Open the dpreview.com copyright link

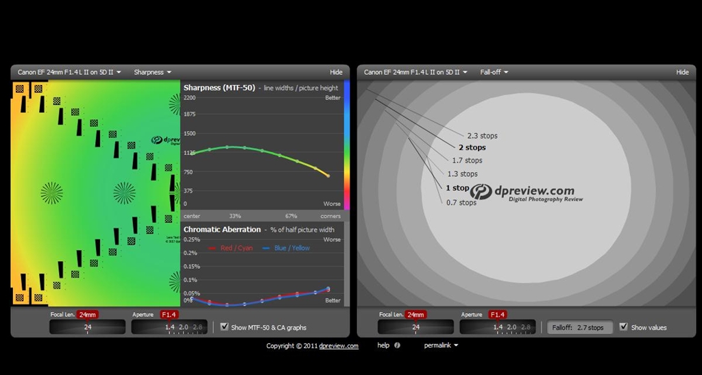[x=339, y=346]
